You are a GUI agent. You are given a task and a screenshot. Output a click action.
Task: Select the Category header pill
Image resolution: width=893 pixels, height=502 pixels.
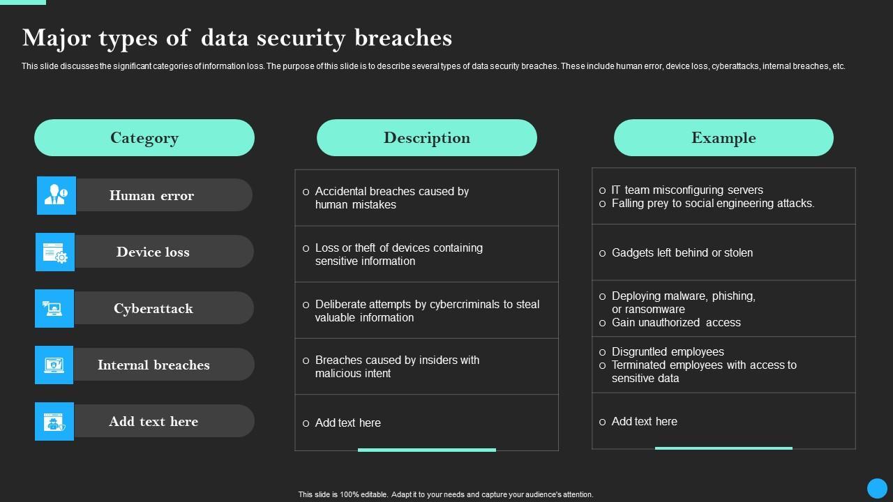[144, 137]
